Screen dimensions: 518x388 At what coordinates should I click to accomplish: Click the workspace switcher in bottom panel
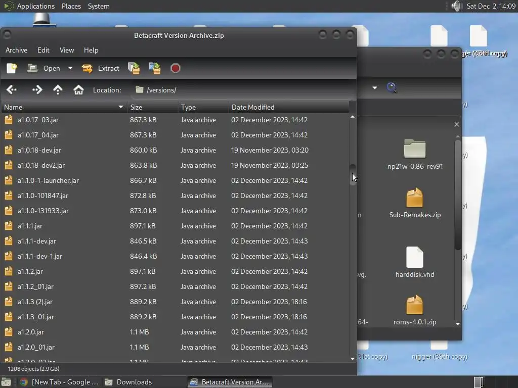pos(479,382)
